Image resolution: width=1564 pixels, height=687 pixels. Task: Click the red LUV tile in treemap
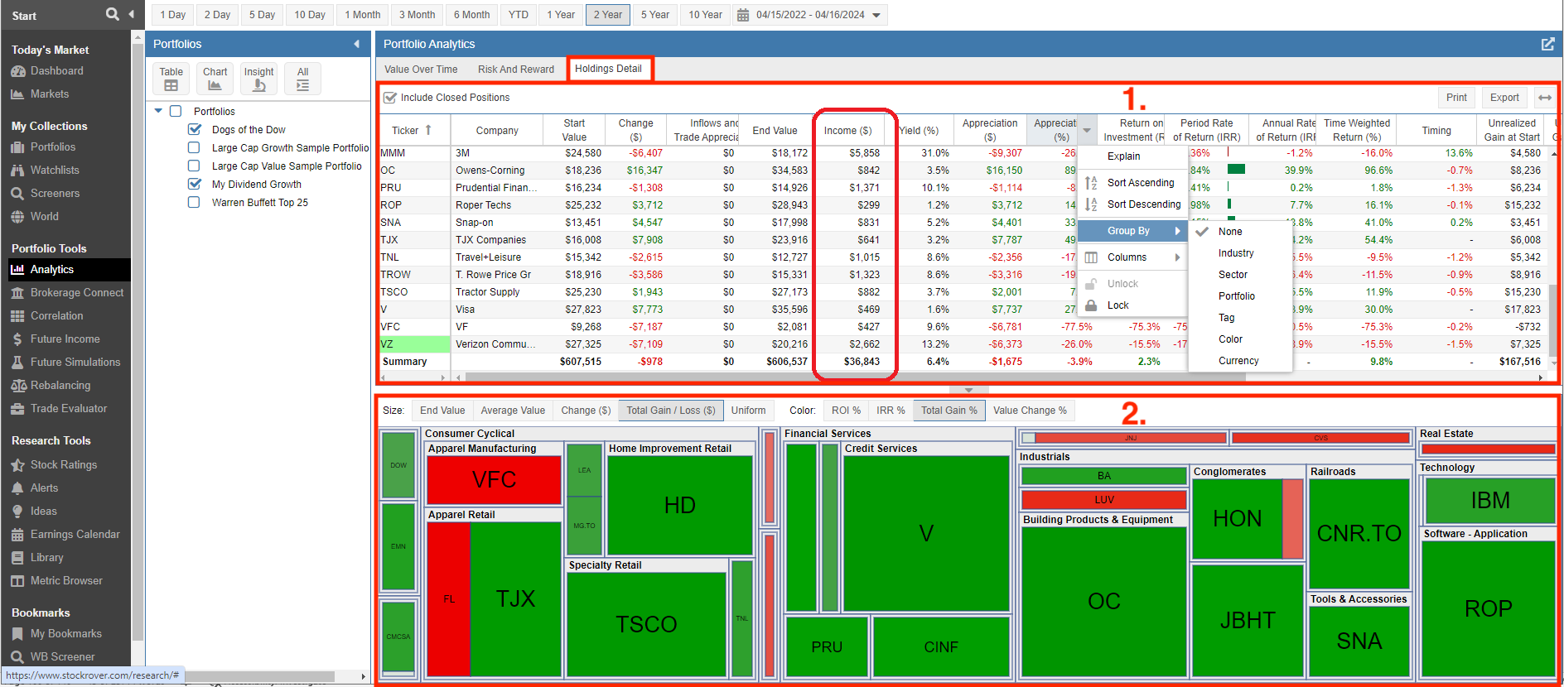(x=1103, y=500)
